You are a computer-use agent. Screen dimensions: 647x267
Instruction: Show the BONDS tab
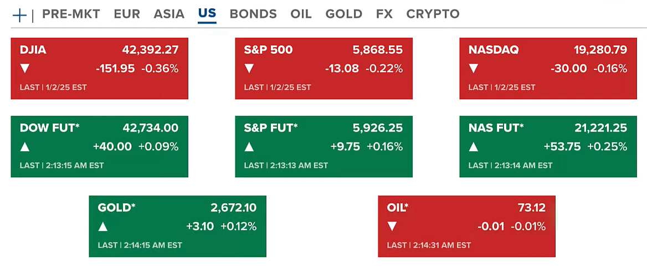point(253,14)
